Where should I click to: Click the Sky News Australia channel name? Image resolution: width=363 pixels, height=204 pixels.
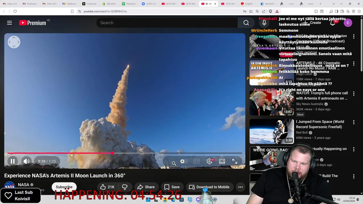[310, 104]
